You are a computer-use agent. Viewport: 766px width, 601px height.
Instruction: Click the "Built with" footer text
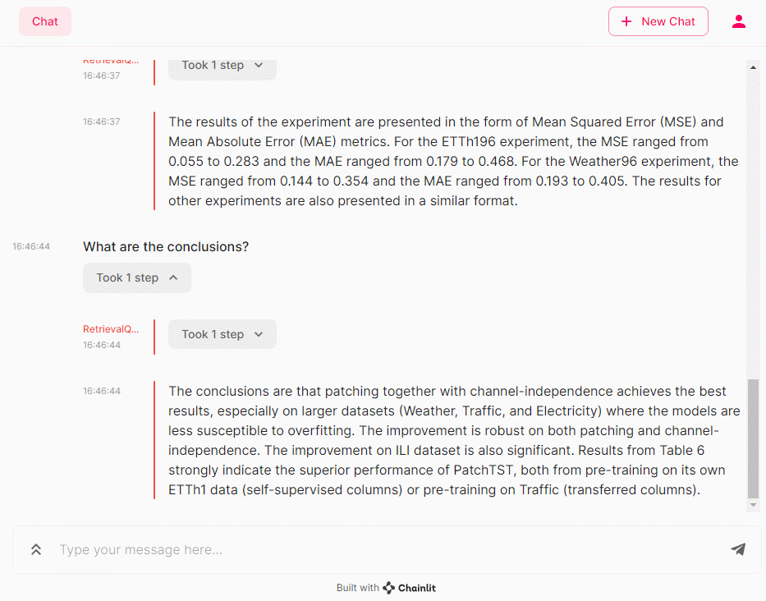pos(358,588)
